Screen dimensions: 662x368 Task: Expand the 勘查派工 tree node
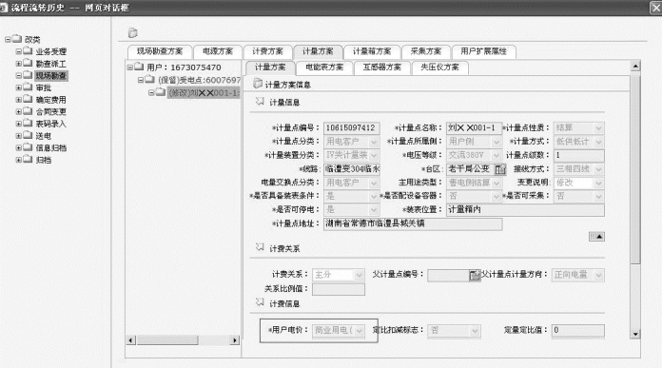click(19, 64)
